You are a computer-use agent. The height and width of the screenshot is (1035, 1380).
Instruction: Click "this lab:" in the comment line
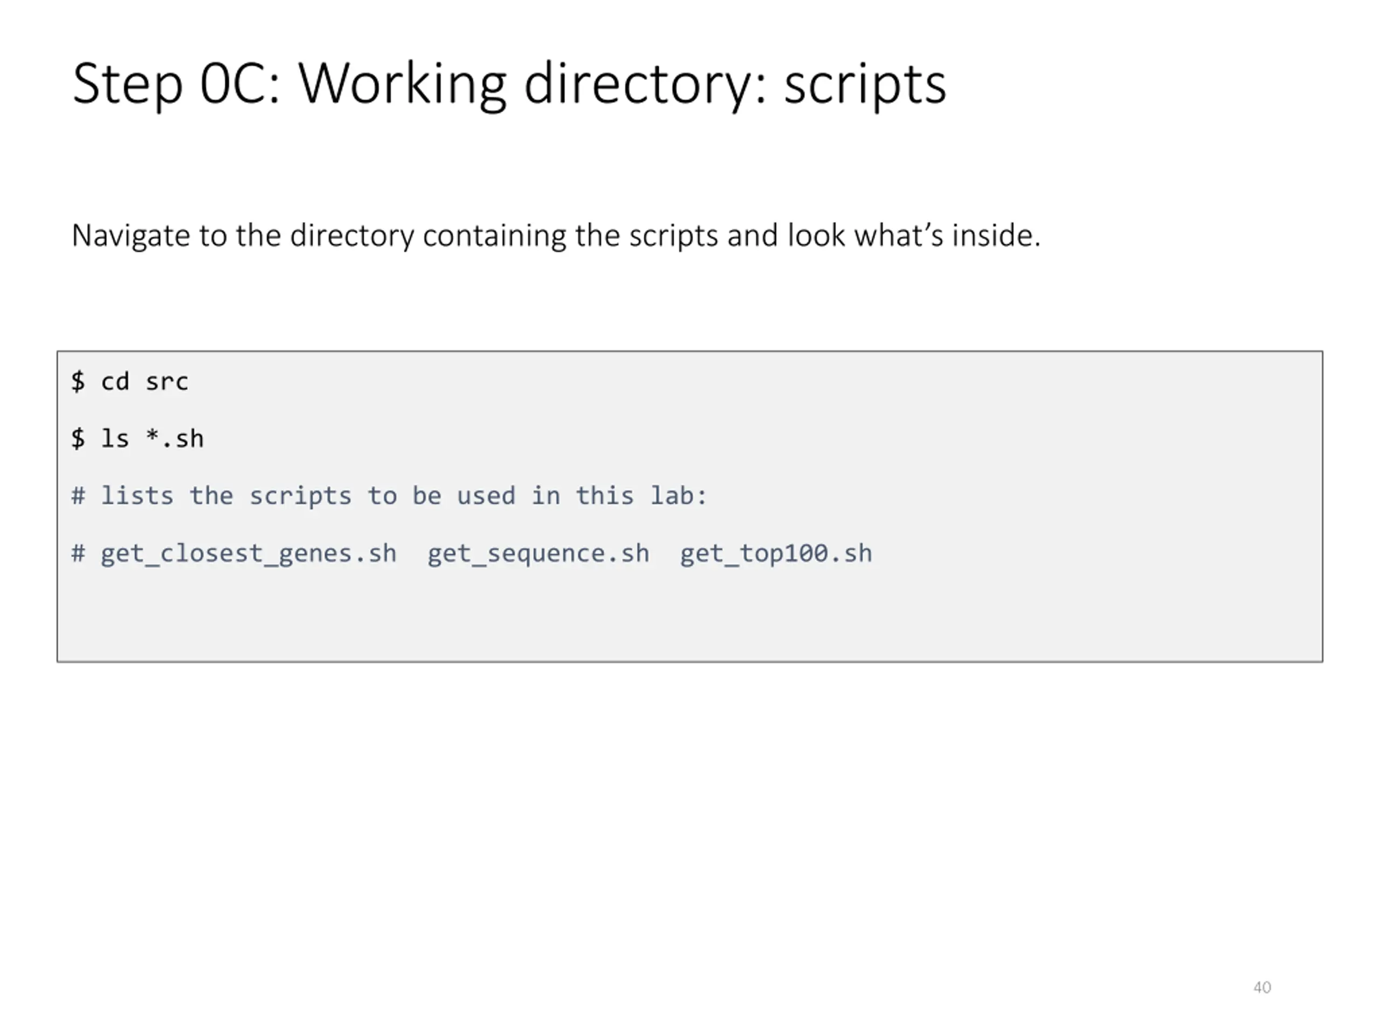click(641, 496)
